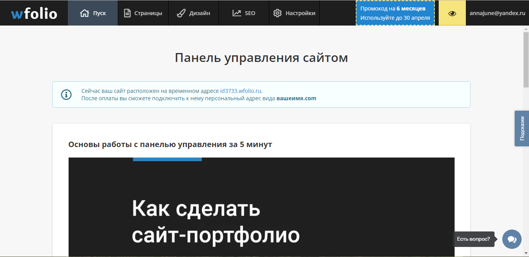Play the Как сделать сайт-портфолио video
529x257 pixels.
[x=261, y=207]
